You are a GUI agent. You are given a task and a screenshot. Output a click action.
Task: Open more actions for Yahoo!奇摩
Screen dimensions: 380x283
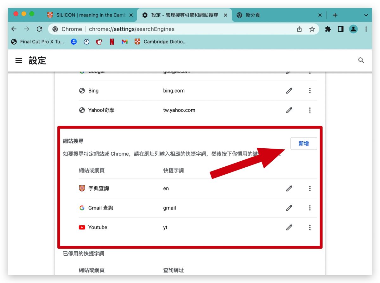tap(310, 110)
